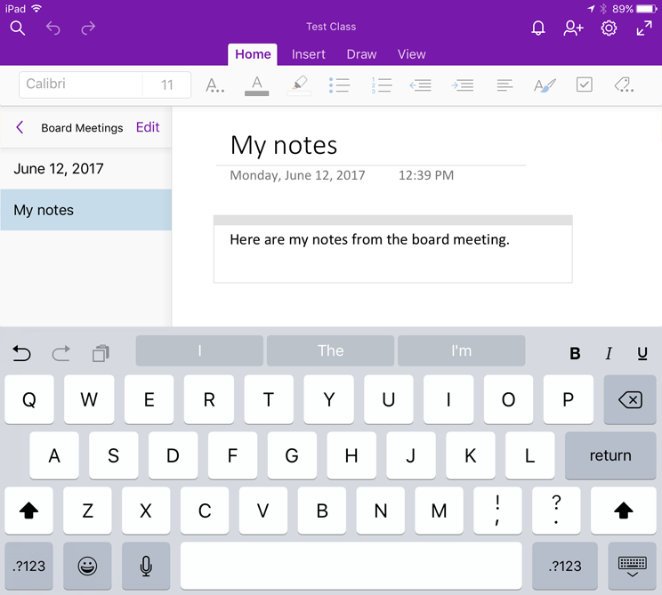Toggle the left shift key

pyautogui.click(x=28, y=511)
